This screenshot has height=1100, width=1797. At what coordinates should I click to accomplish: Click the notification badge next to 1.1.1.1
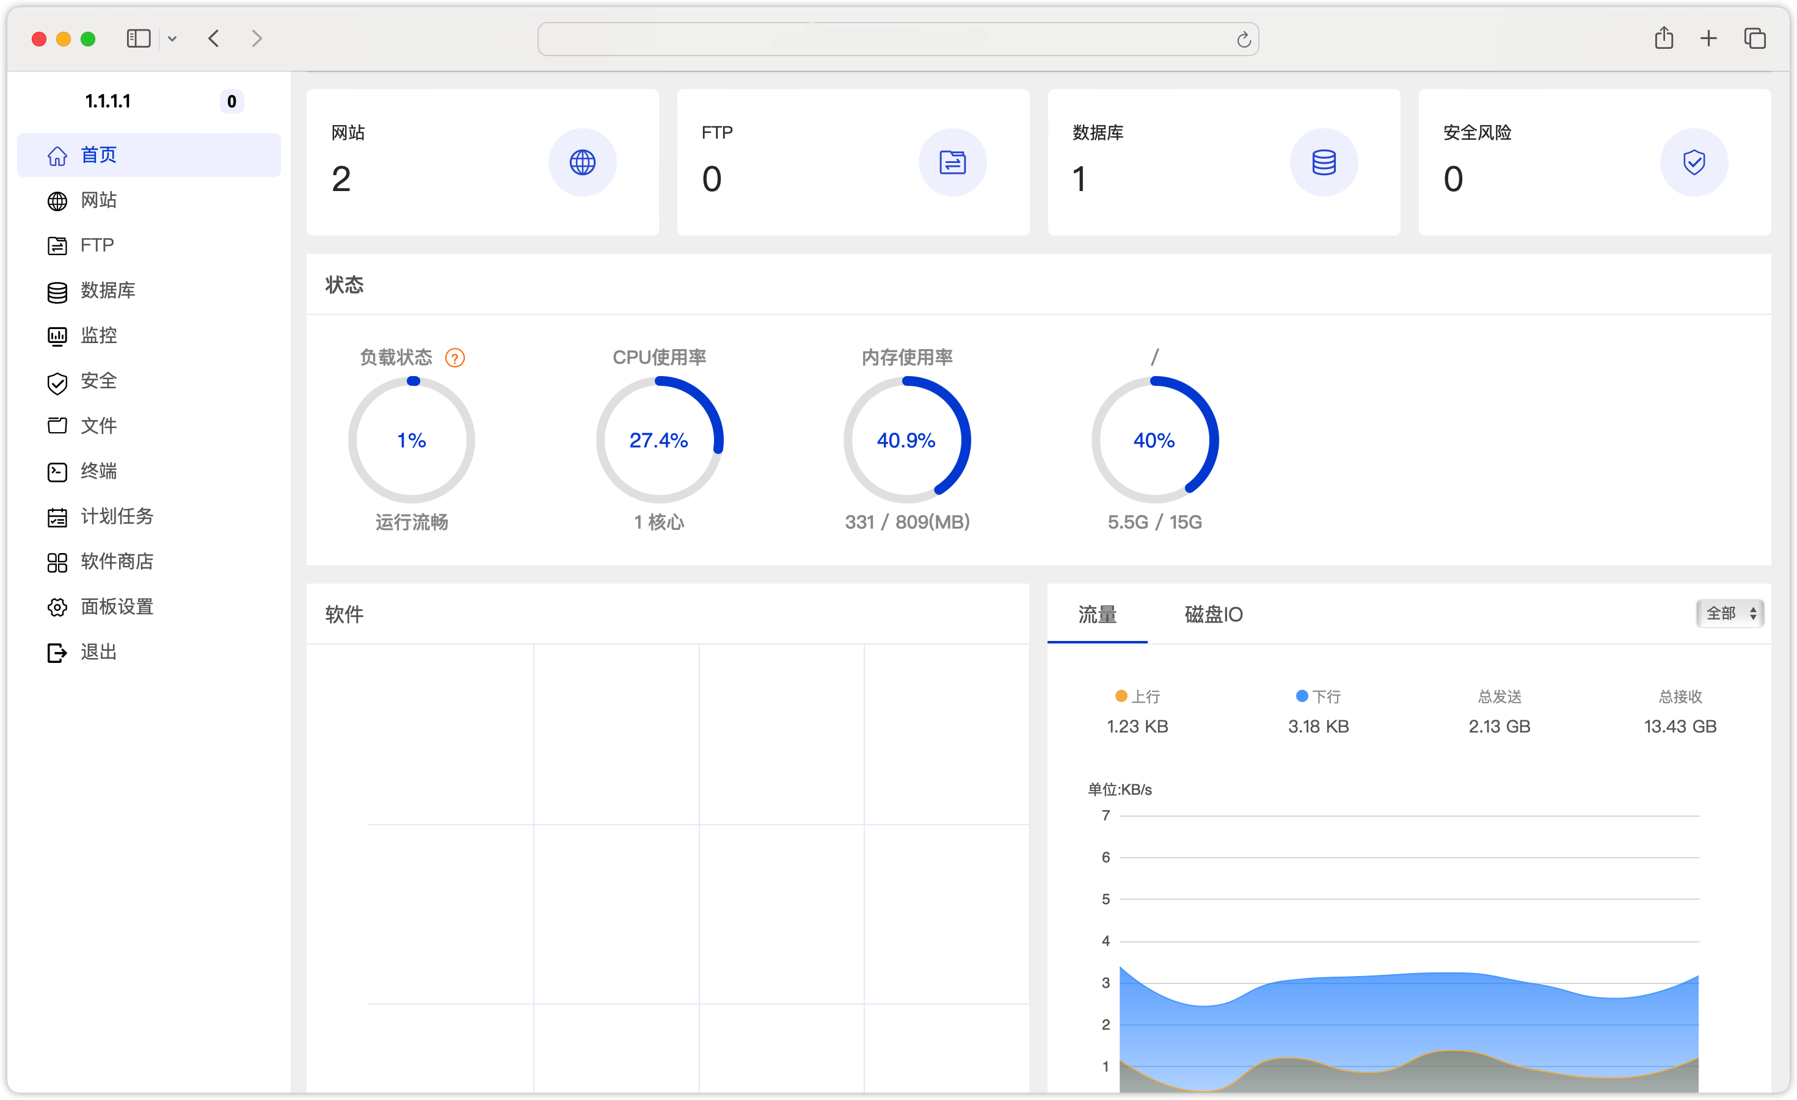pyautogui.click(x=231, y=101)
